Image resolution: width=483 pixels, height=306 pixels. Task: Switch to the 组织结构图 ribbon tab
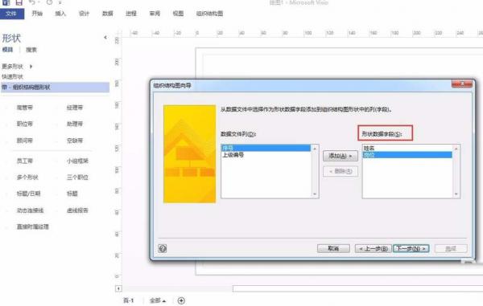click(209, 14)
